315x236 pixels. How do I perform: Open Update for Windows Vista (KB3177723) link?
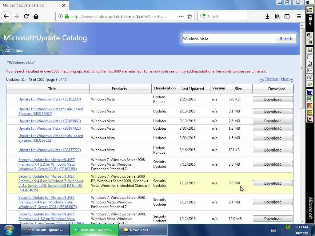point(50,150)
